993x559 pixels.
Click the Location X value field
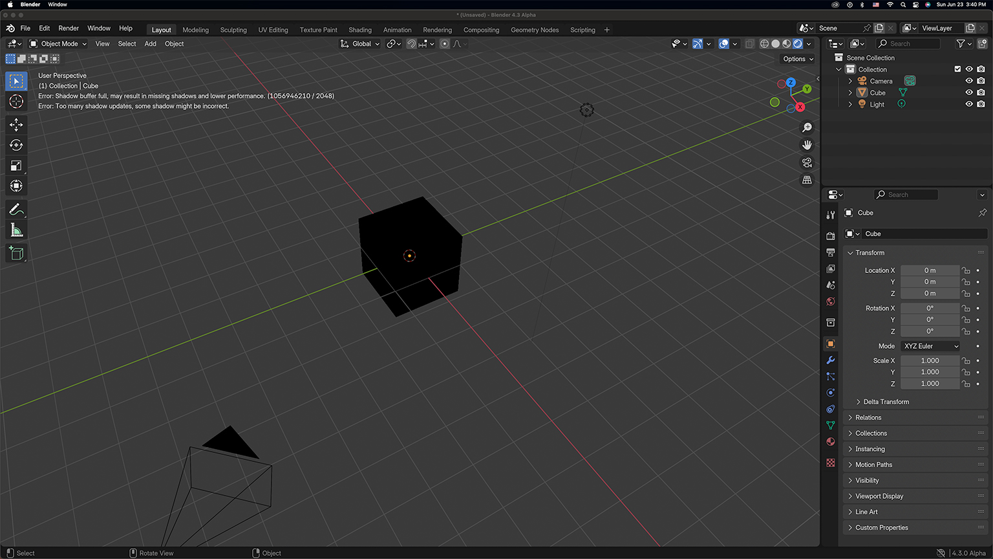[x=930, y=270]
